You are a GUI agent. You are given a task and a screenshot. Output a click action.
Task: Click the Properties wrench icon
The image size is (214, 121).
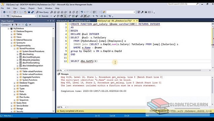click(142, 12)
